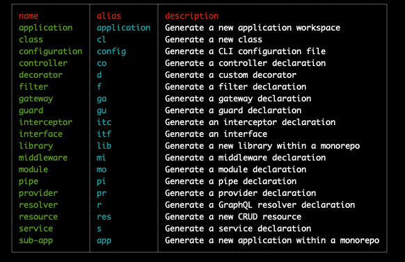Click the alias 'mi'

click(x=102, y=158)
